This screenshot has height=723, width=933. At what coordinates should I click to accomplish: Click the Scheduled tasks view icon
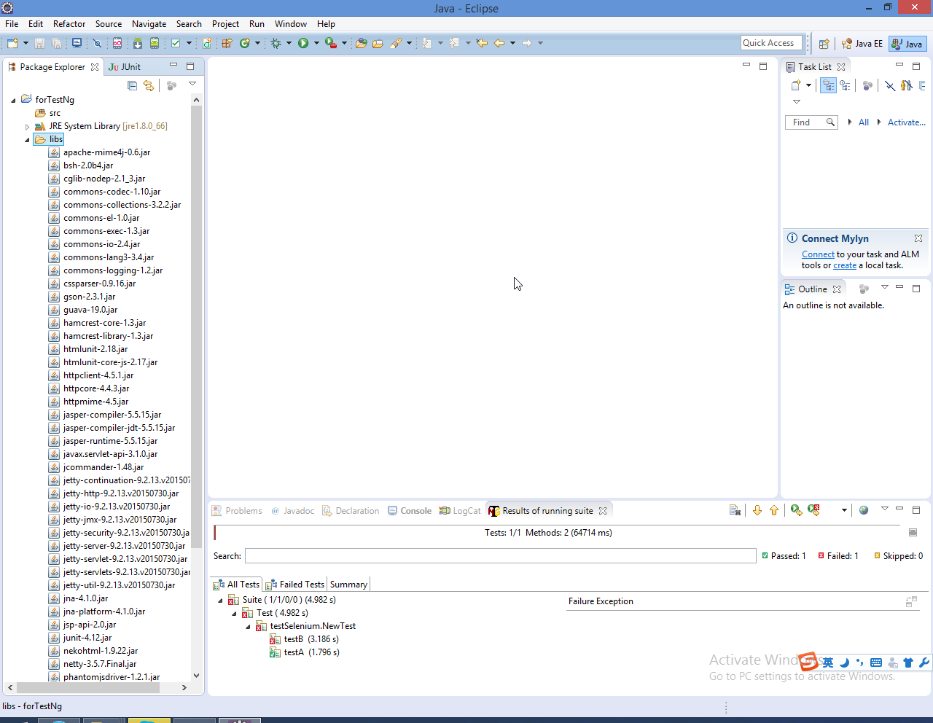pyautogui.click(x=846, y=85)
